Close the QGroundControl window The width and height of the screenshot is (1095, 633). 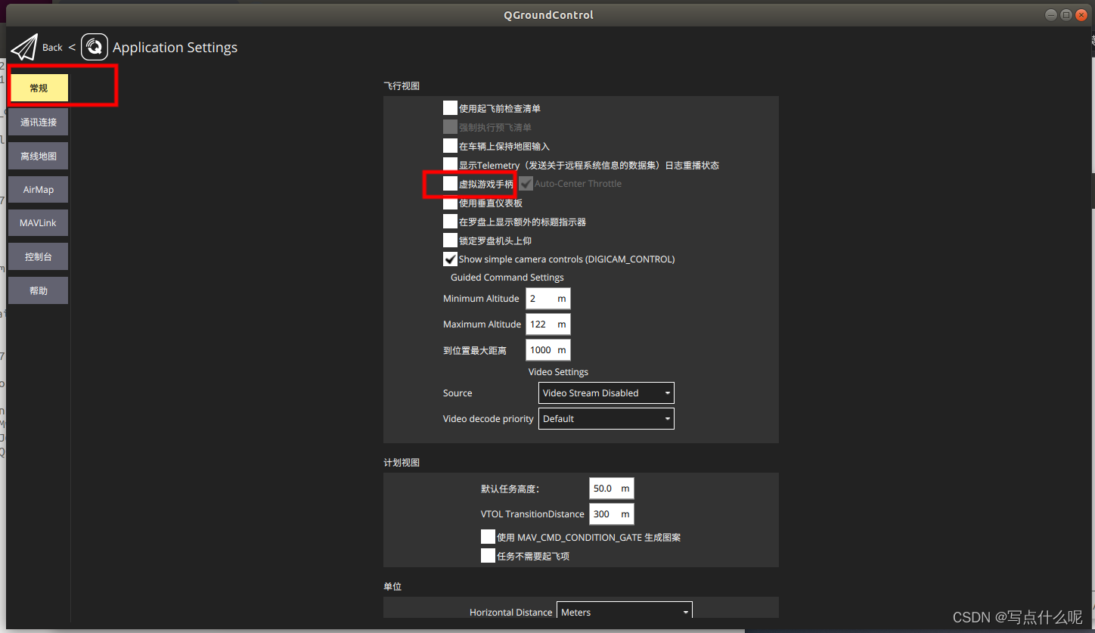(x=1081, y=14)
